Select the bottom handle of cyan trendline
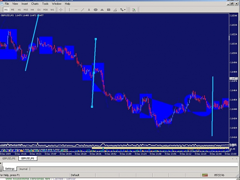The height and width of the screenshot is (180, 240). click(92, 107)
